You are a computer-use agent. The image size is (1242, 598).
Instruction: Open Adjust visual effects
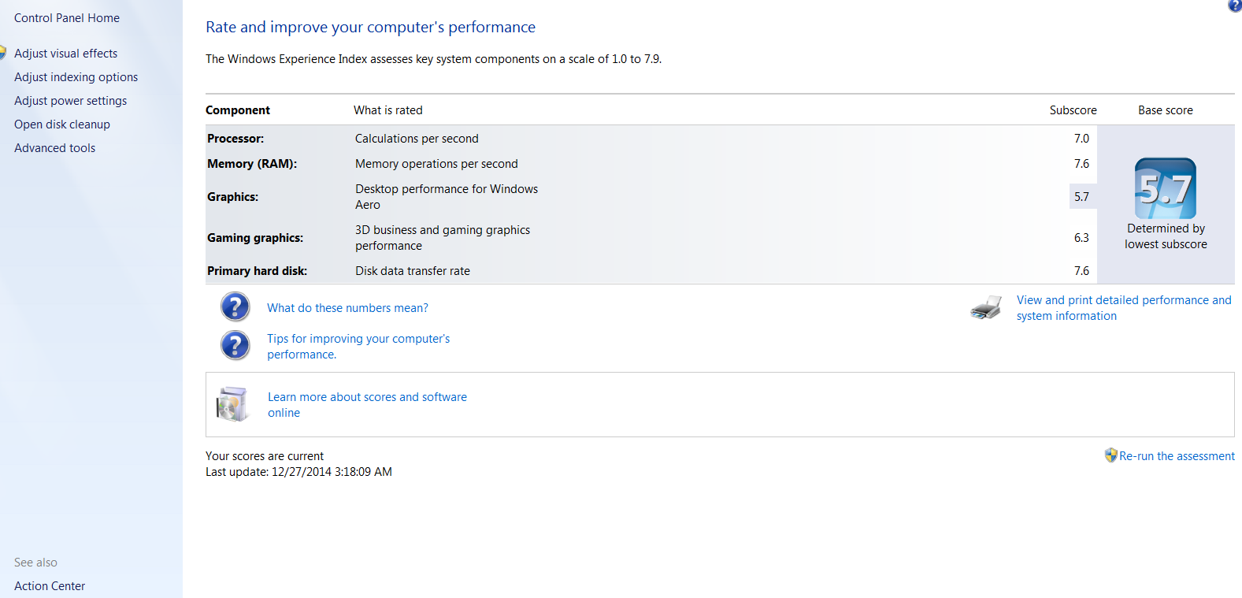click(x=66, y=54)
